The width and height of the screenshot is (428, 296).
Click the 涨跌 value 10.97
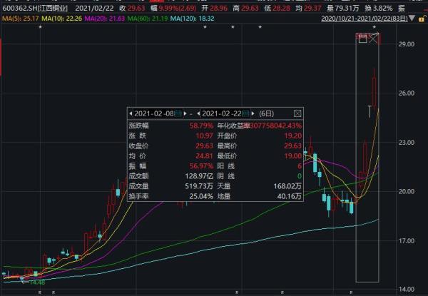click(205, 136)
